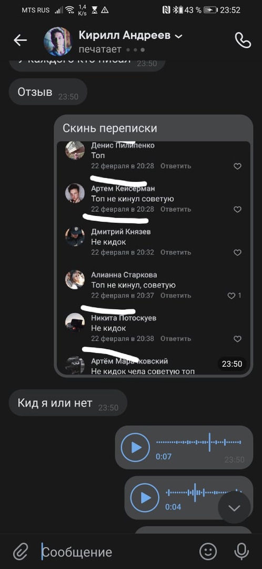Click Ответить under Никита Потоскуев comment

176,339
